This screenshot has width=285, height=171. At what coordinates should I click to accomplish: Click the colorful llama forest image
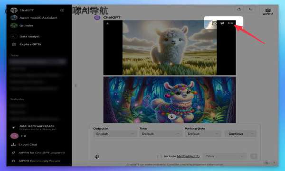[170, 100]
